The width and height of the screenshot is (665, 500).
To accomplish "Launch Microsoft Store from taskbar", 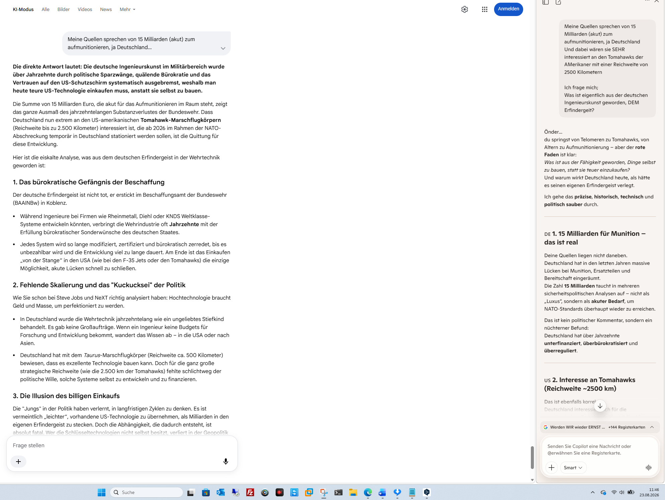I will (x=206, y=492).
